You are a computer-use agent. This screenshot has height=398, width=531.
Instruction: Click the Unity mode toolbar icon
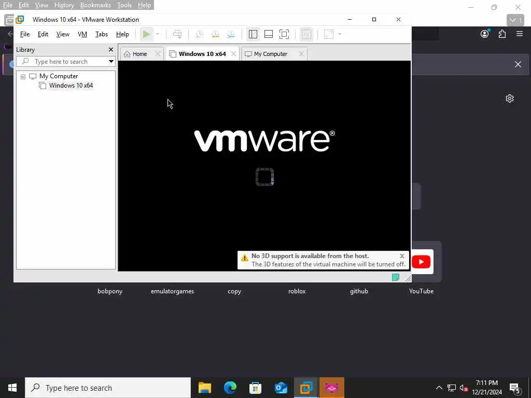click(306, 34)
